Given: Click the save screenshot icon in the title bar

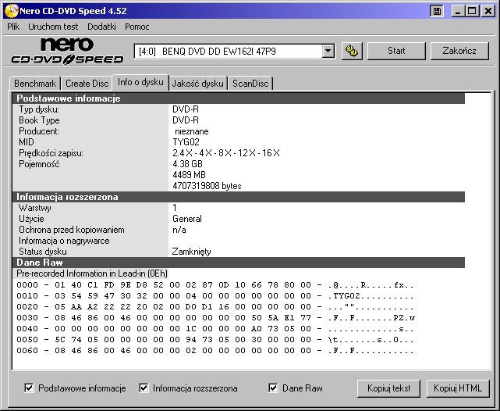Looking at the screenshot, I should 437,11.
